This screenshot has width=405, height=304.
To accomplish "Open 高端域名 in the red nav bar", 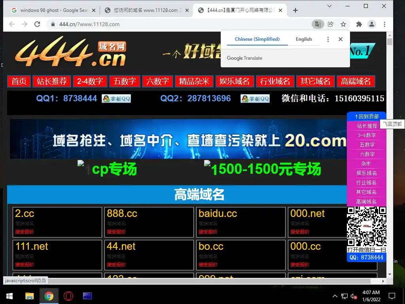I will point(356,81).
